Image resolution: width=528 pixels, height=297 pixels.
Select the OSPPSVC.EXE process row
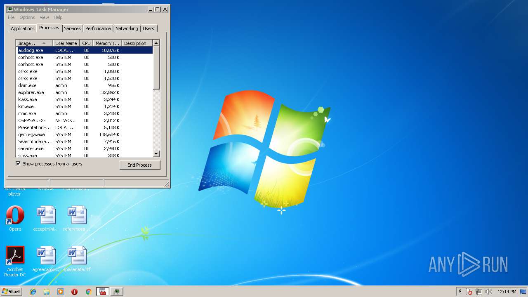tap(85, 120)
